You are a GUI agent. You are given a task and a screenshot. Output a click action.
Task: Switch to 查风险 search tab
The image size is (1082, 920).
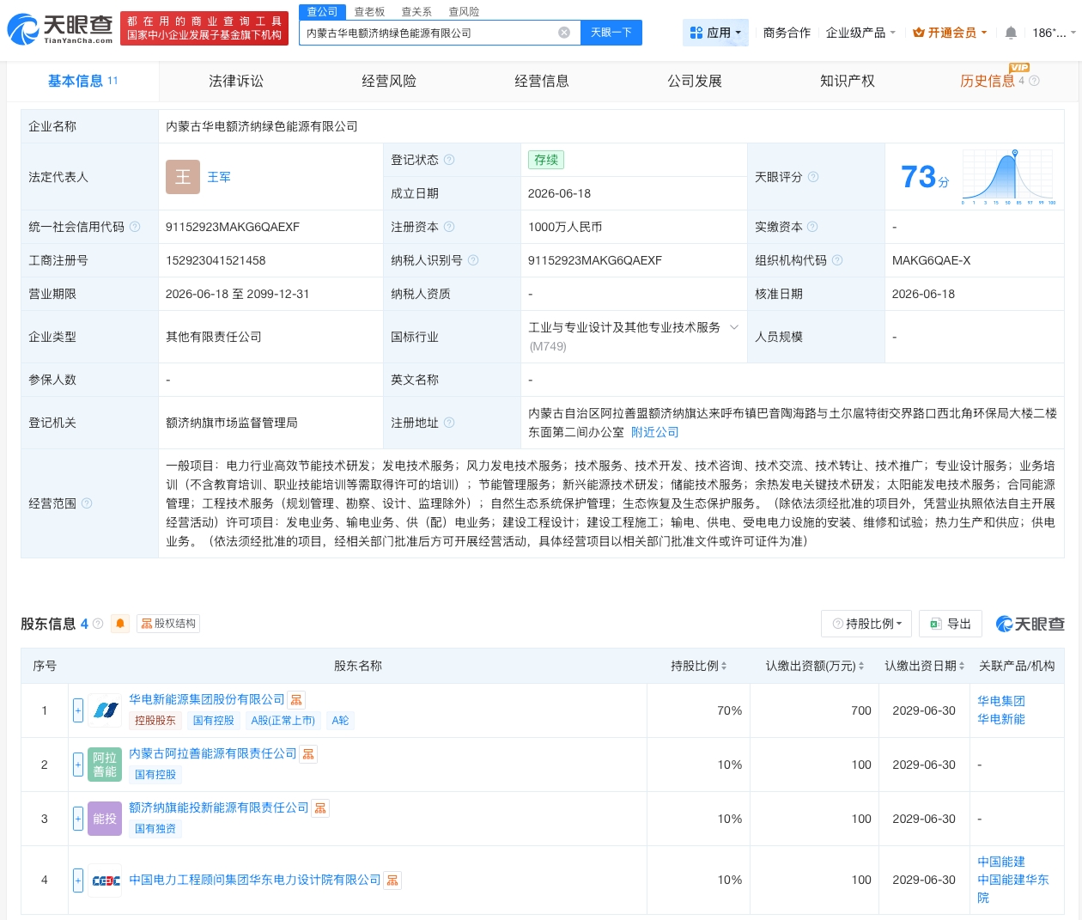[464, 12]
